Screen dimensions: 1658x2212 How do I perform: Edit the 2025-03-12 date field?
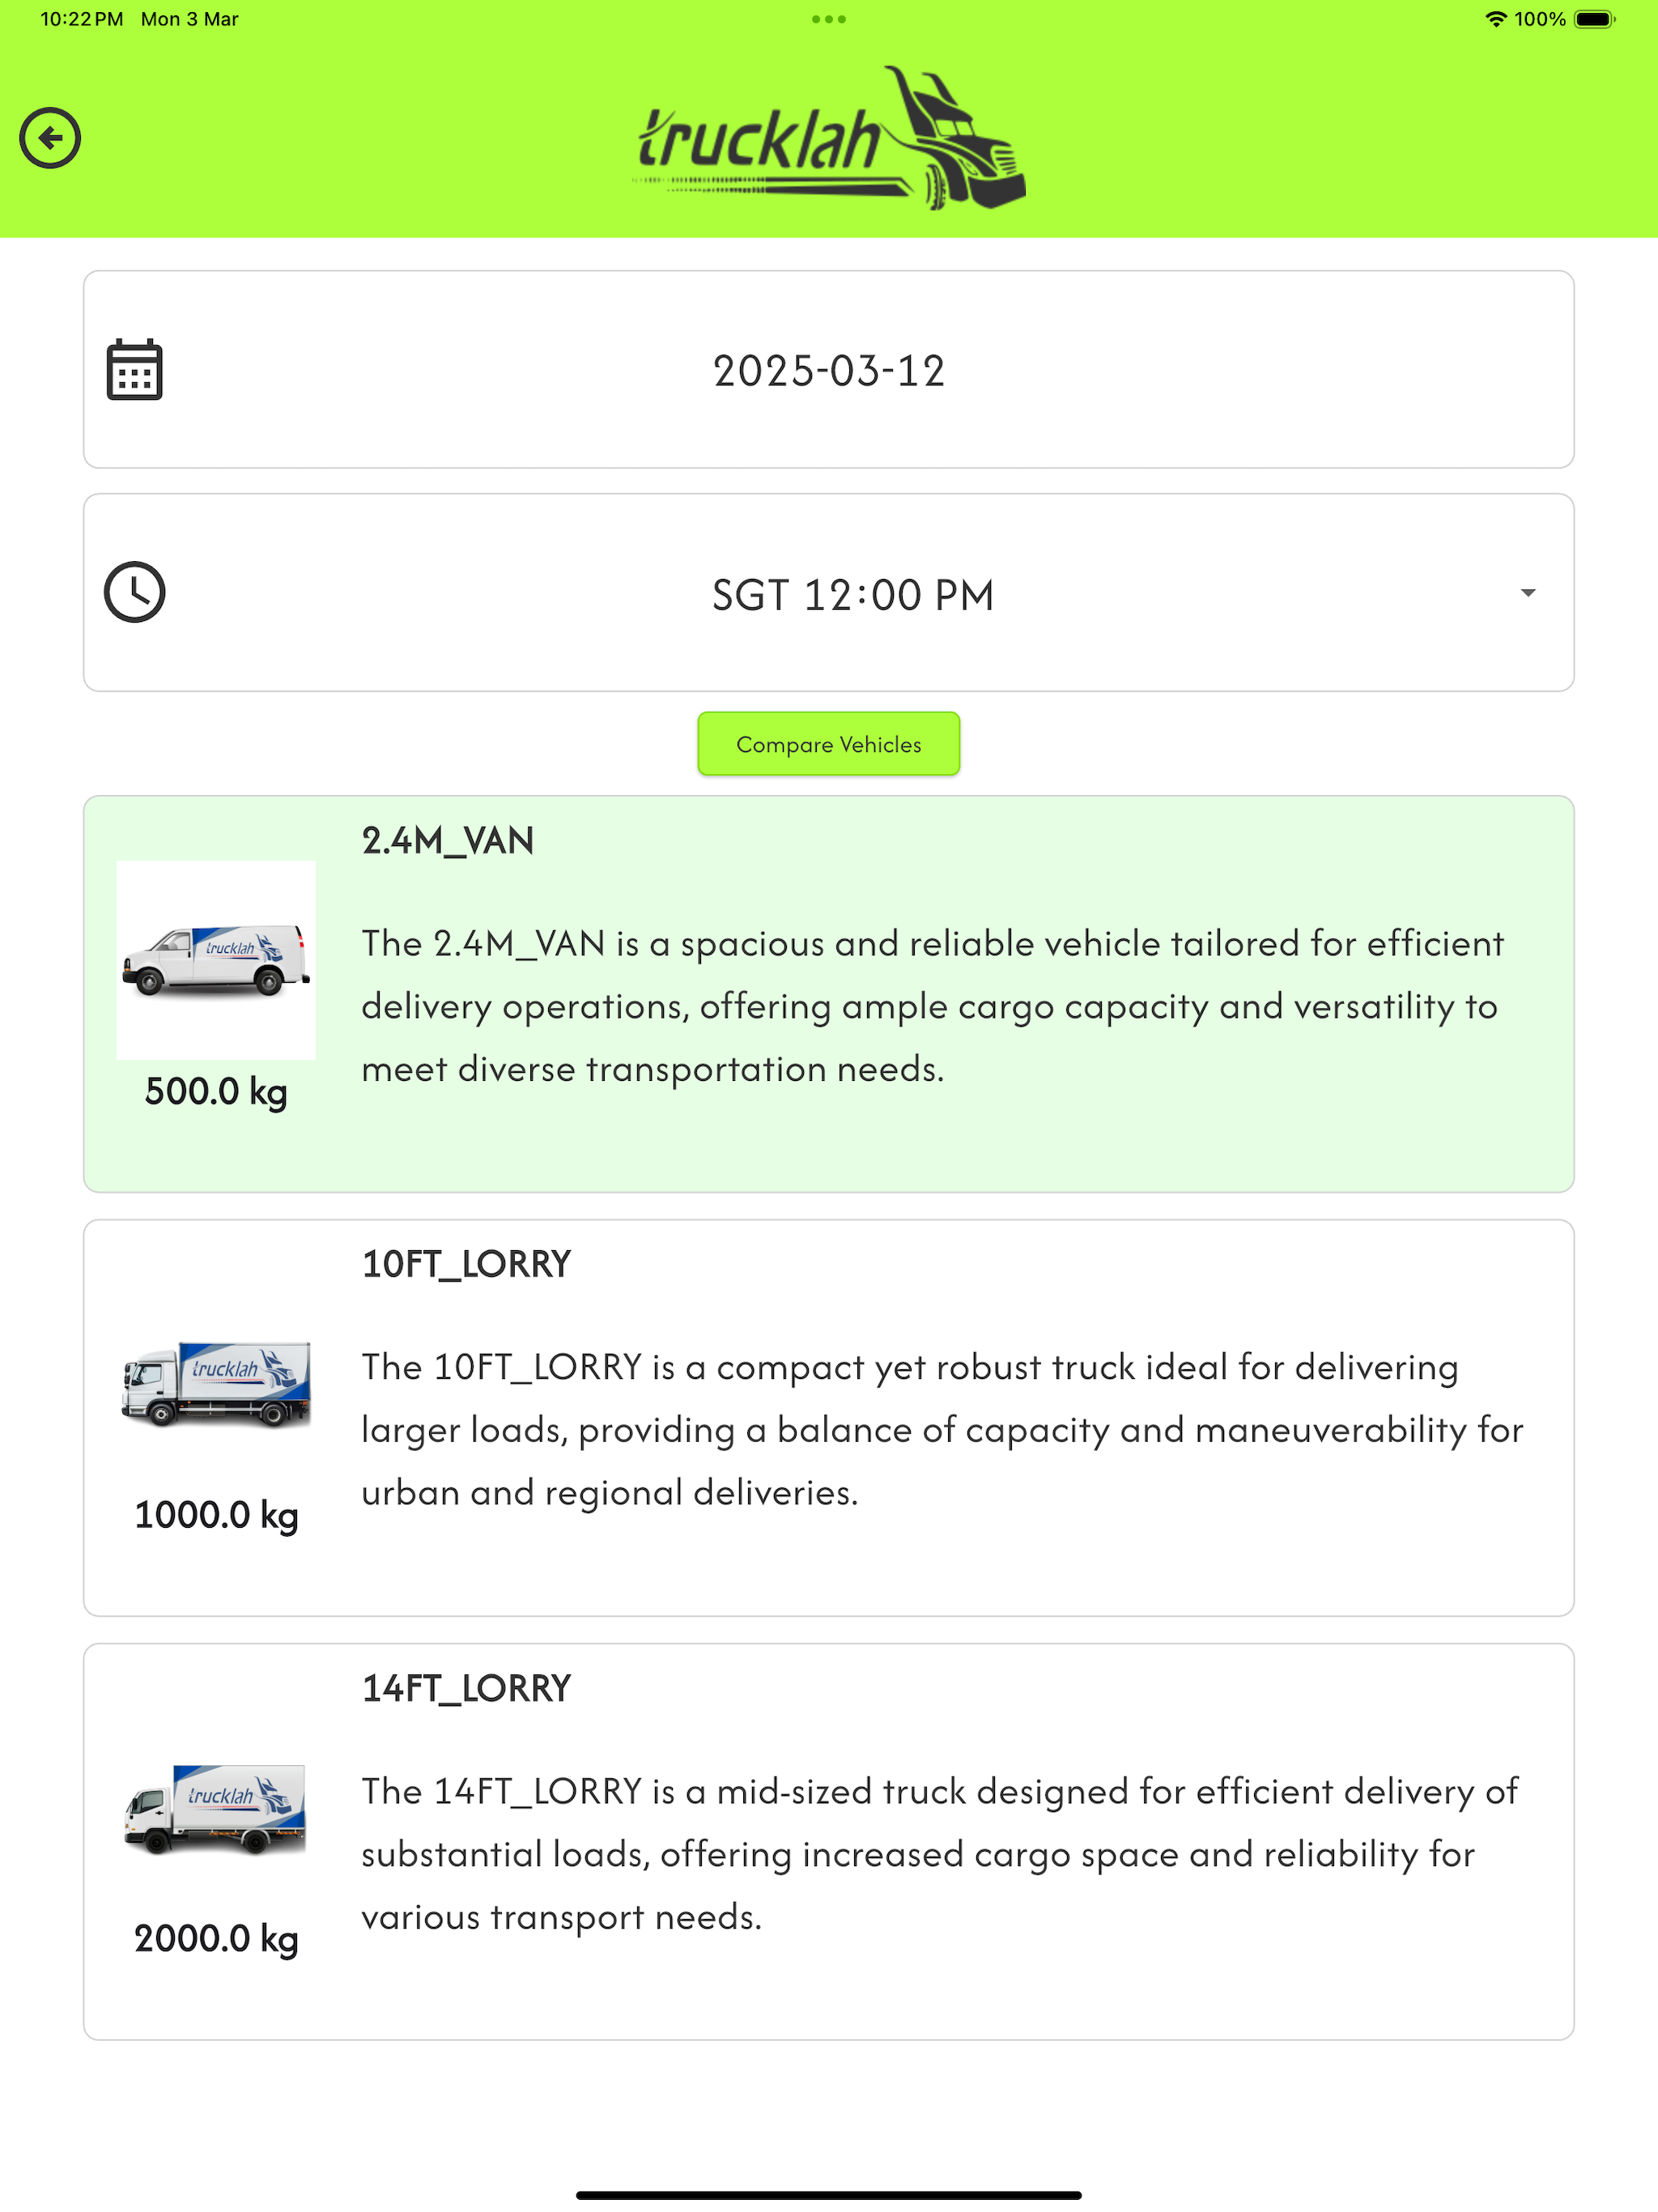click(829, 370)
